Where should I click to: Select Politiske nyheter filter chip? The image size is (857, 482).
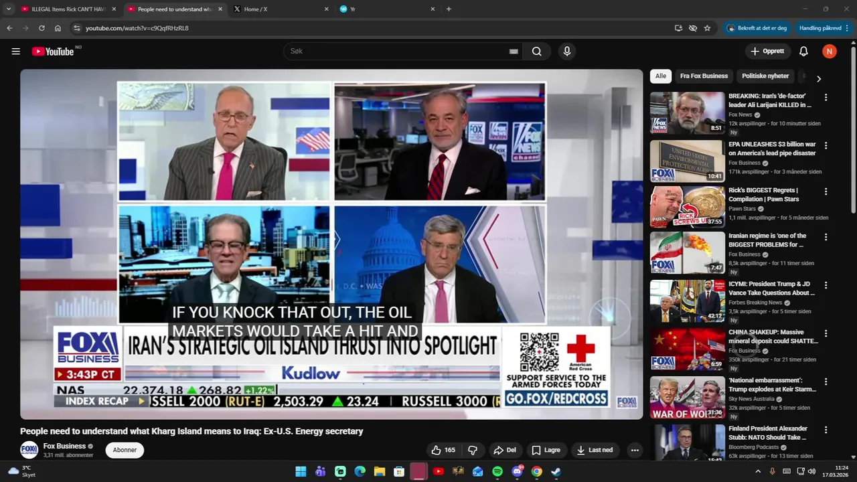[x=765, y=76]
